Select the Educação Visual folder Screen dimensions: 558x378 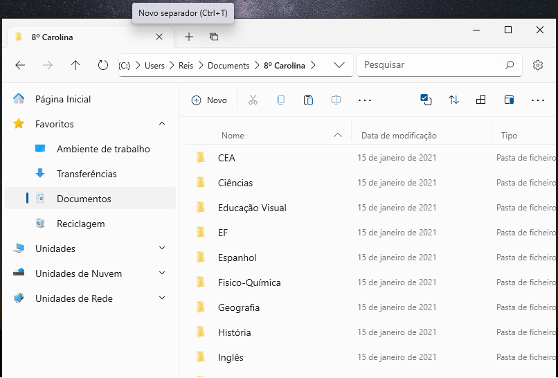tap(371, 208)
